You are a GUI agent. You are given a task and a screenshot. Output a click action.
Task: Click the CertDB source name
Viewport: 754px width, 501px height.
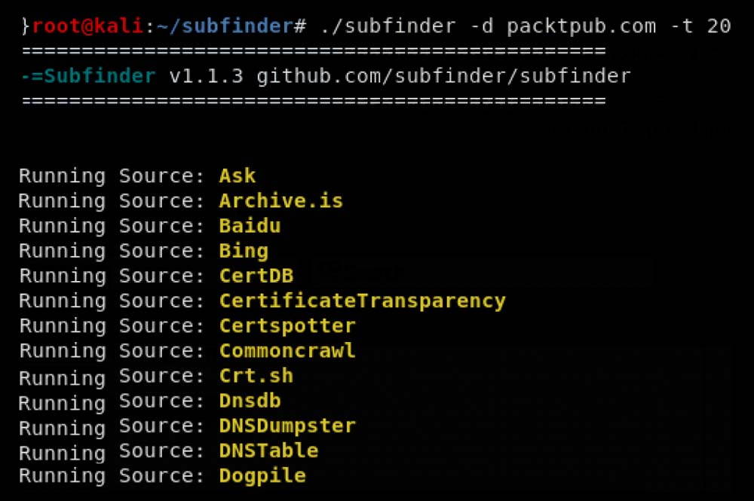[256, 276]
